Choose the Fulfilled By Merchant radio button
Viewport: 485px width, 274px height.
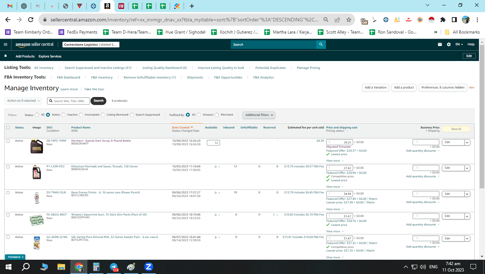[x=217, y=115]
